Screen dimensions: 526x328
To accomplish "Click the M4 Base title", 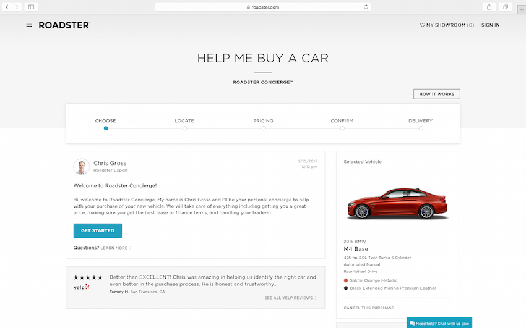I will 356,249.
